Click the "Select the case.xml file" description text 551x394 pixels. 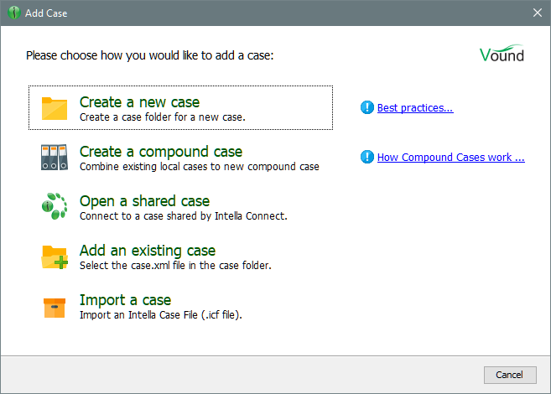click(174, 265)
